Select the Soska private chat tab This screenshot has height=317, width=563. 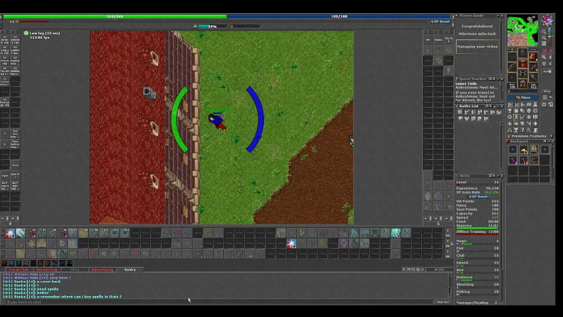coord(130,269)
